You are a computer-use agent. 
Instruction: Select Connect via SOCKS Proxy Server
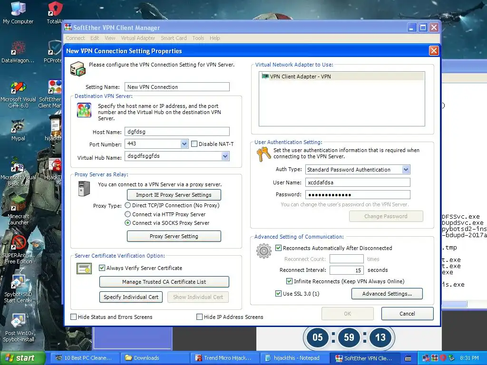[127, 223]
